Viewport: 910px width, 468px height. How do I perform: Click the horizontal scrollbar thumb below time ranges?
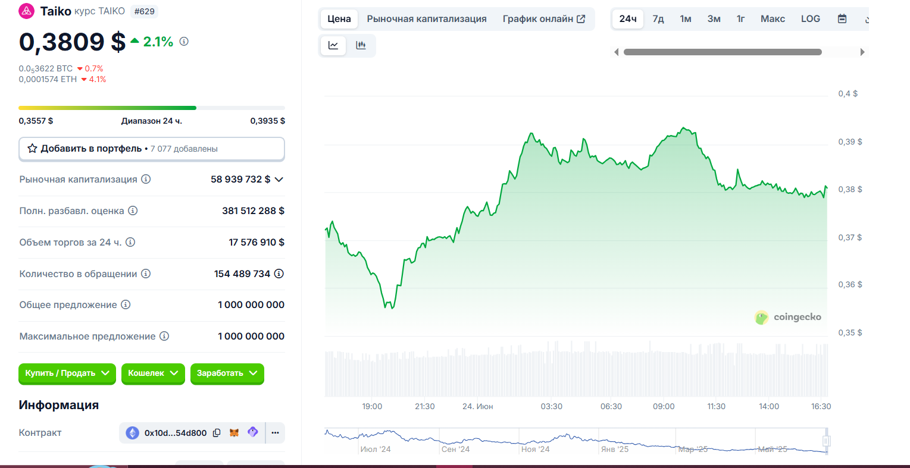pos(723,52)
